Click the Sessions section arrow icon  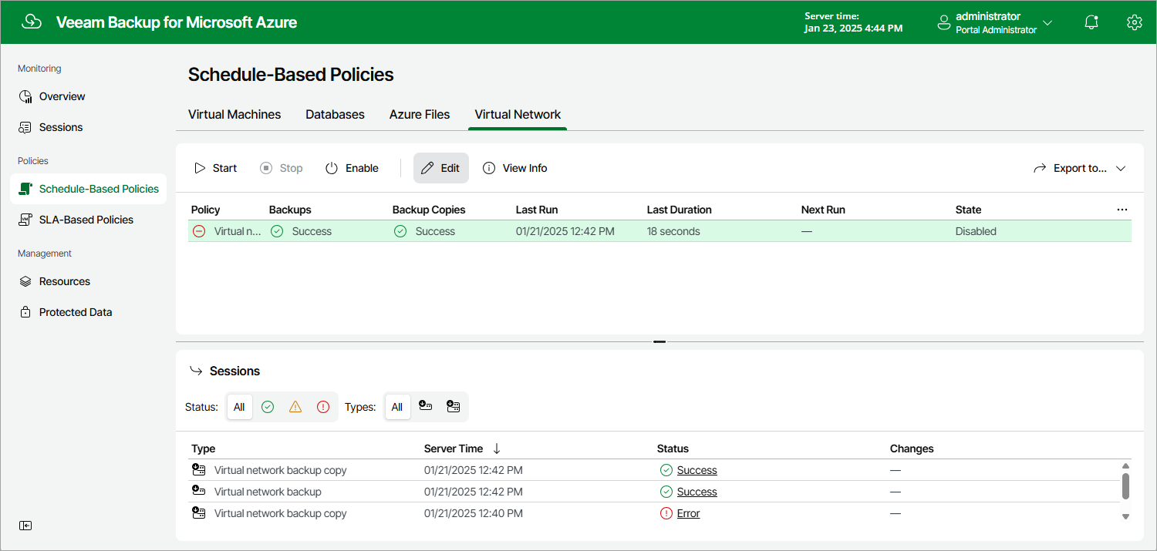point(195,371)
